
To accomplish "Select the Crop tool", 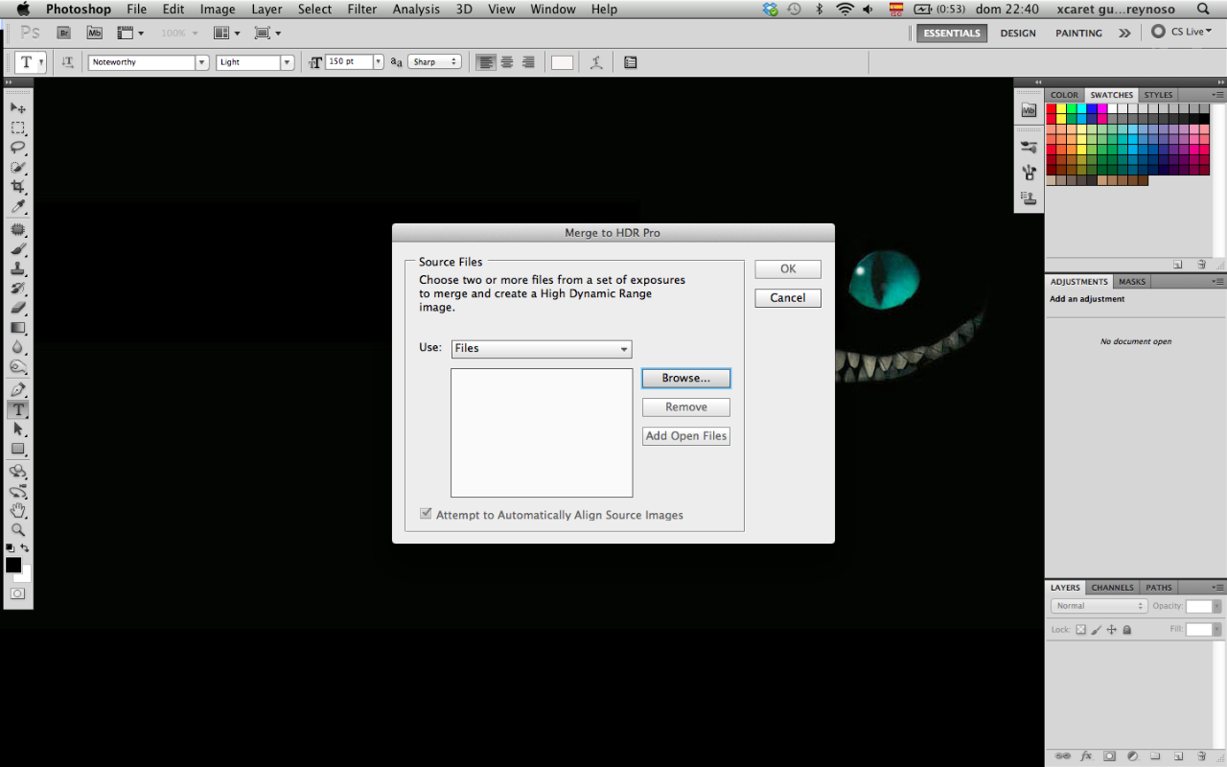I will point(18,187).
